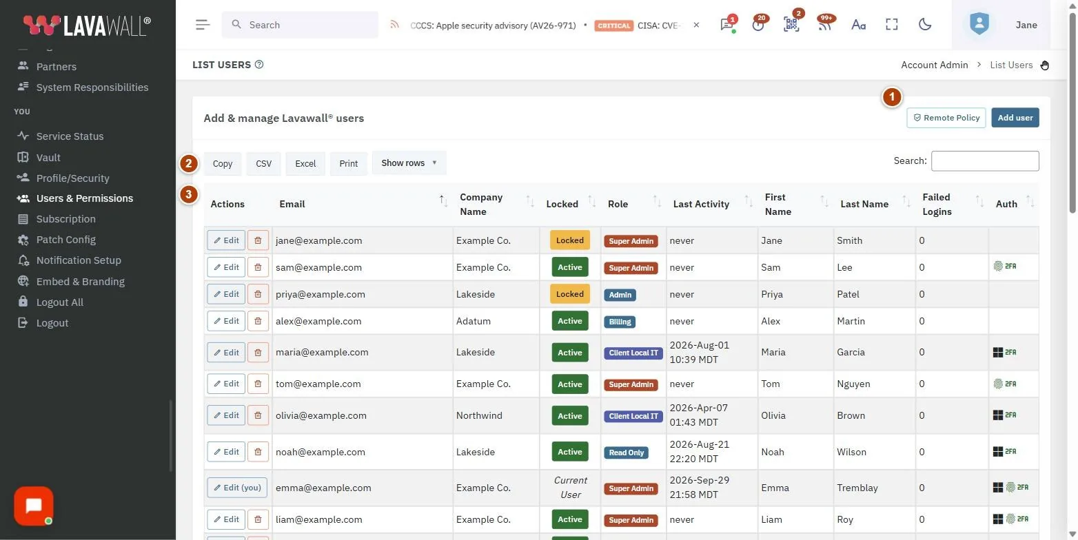This screenshot has width=1078, height=540.
Task: Sort table by Auth column
Action: (1014, 204)
